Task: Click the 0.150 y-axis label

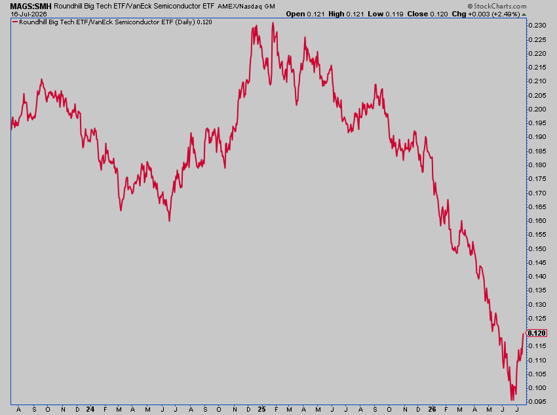Action: (x=537, y=248)
